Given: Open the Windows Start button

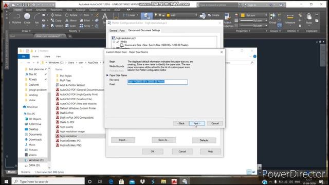Looking at the screenshot, I should pos(6,181).
